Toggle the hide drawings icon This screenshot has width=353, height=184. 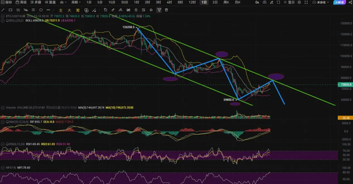(x=151, y=10)
